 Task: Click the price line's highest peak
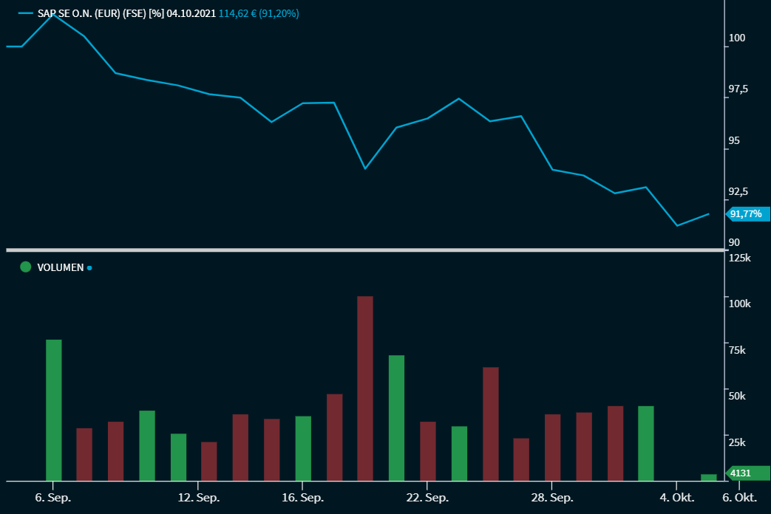click(x=53, y=13)
